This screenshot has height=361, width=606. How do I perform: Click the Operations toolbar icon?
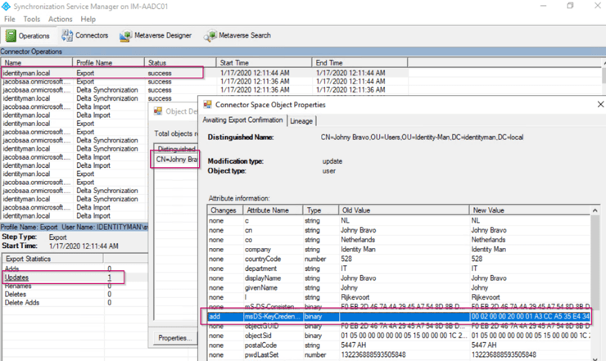pyautogui.click(x=11, y=36)
